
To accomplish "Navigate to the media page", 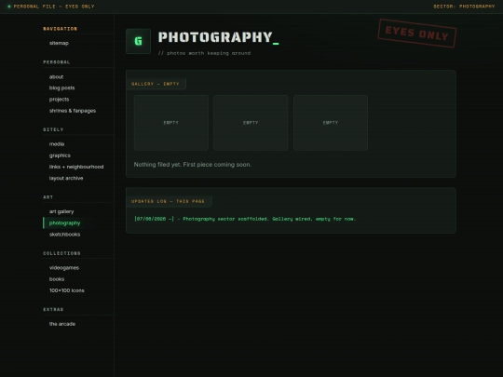I will (x=57, y=144).
